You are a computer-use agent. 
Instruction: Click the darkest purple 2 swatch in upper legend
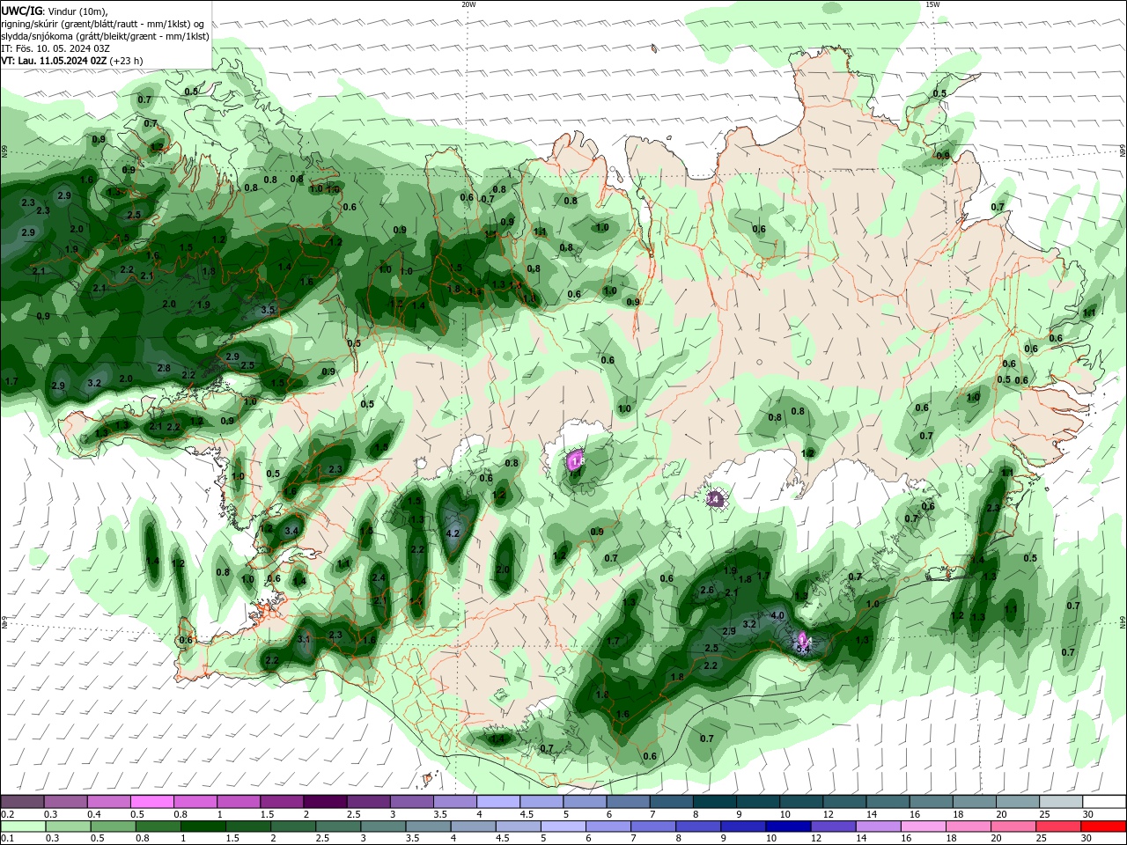coord(325,802)
